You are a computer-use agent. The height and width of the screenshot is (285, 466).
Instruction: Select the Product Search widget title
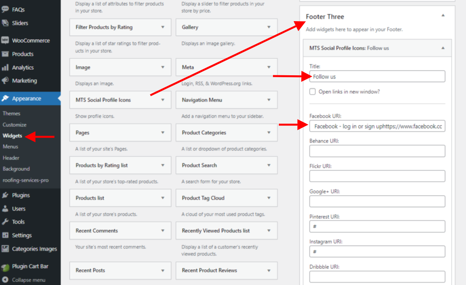click(199, 165)
